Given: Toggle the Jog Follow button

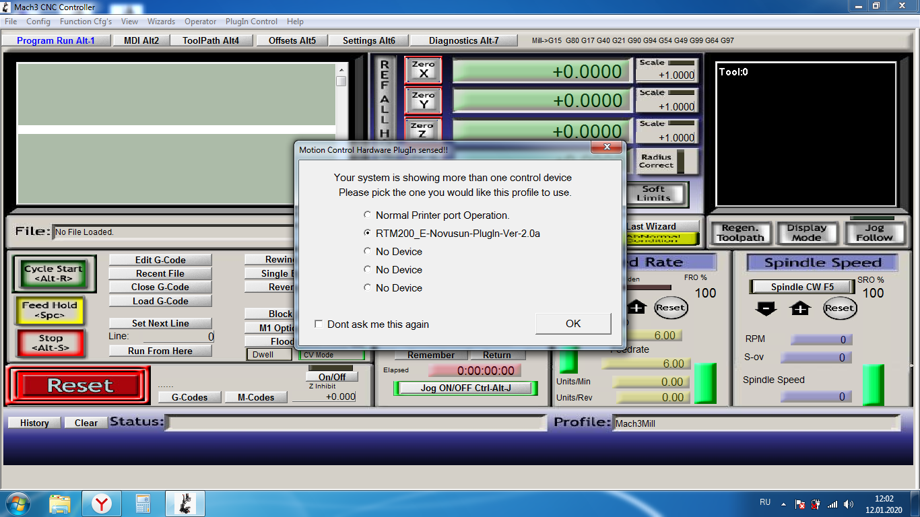Looking at the screenshot, I should (x=874, y=233).
